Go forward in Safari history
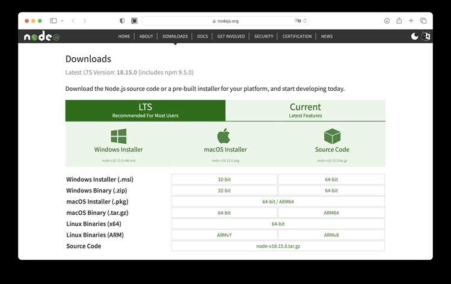The height and width of the screenshot is (284, 451). coord(85,20)
